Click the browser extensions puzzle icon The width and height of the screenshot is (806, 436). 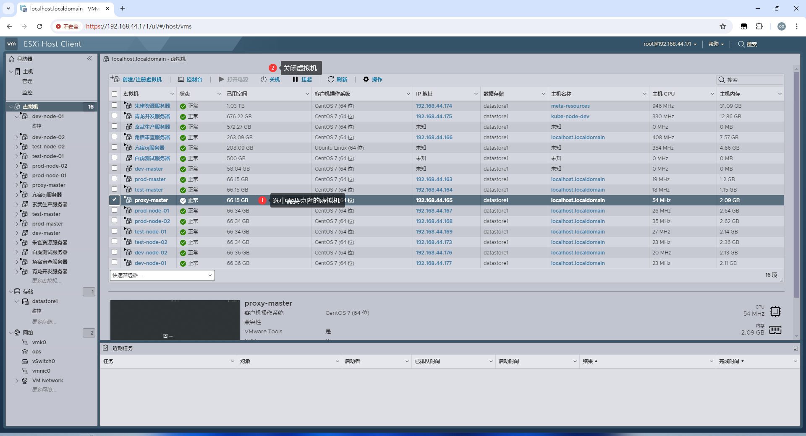[759, 26]
